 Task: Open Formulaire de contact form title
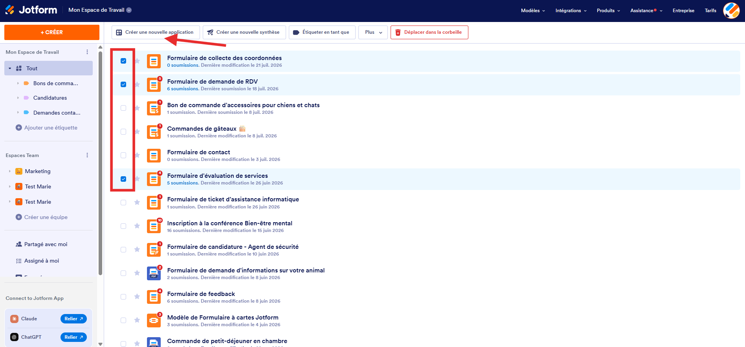pos(198,152)
